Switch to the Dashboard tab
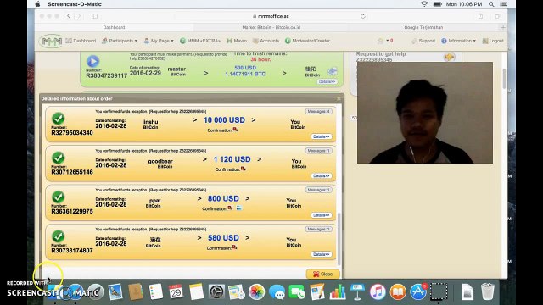This screenshot has height=305, width=543. pos(114,27)
